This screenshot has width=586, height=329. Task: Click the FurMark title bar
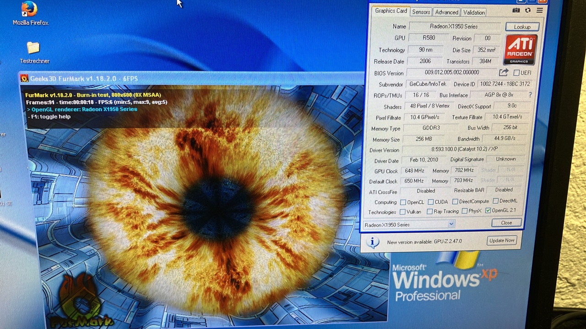click(x=191, y=79)
